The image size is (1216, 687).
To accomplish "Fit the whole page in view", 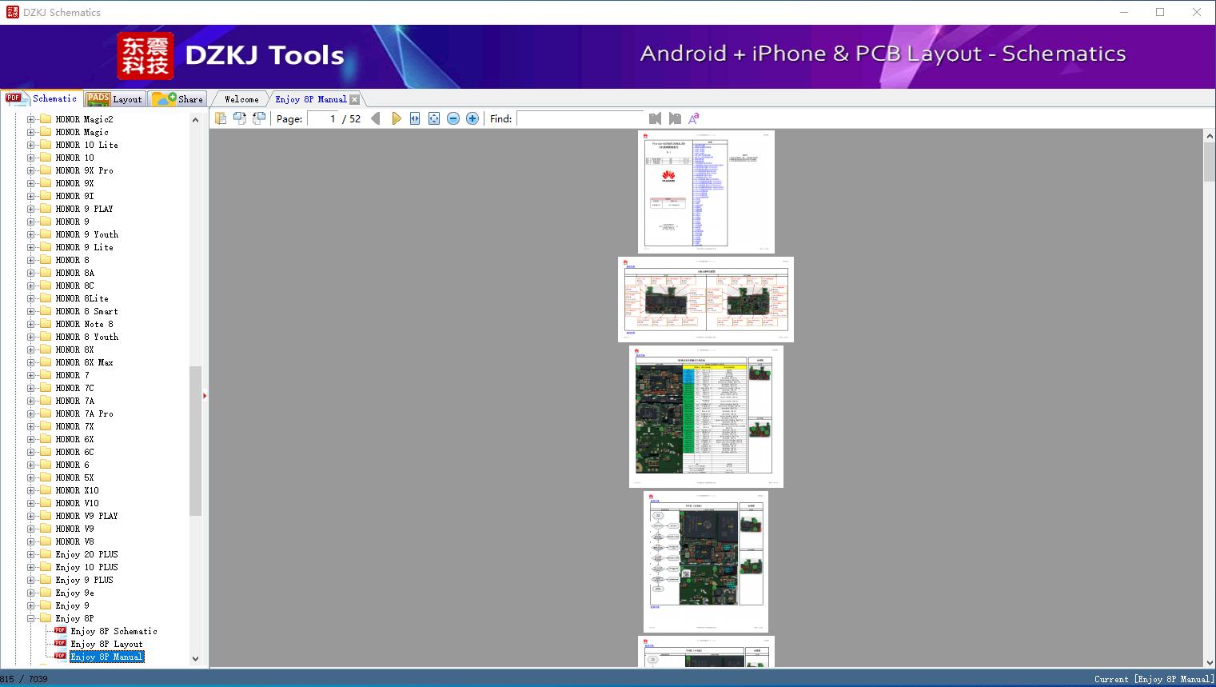I will (x=434, y=118).
